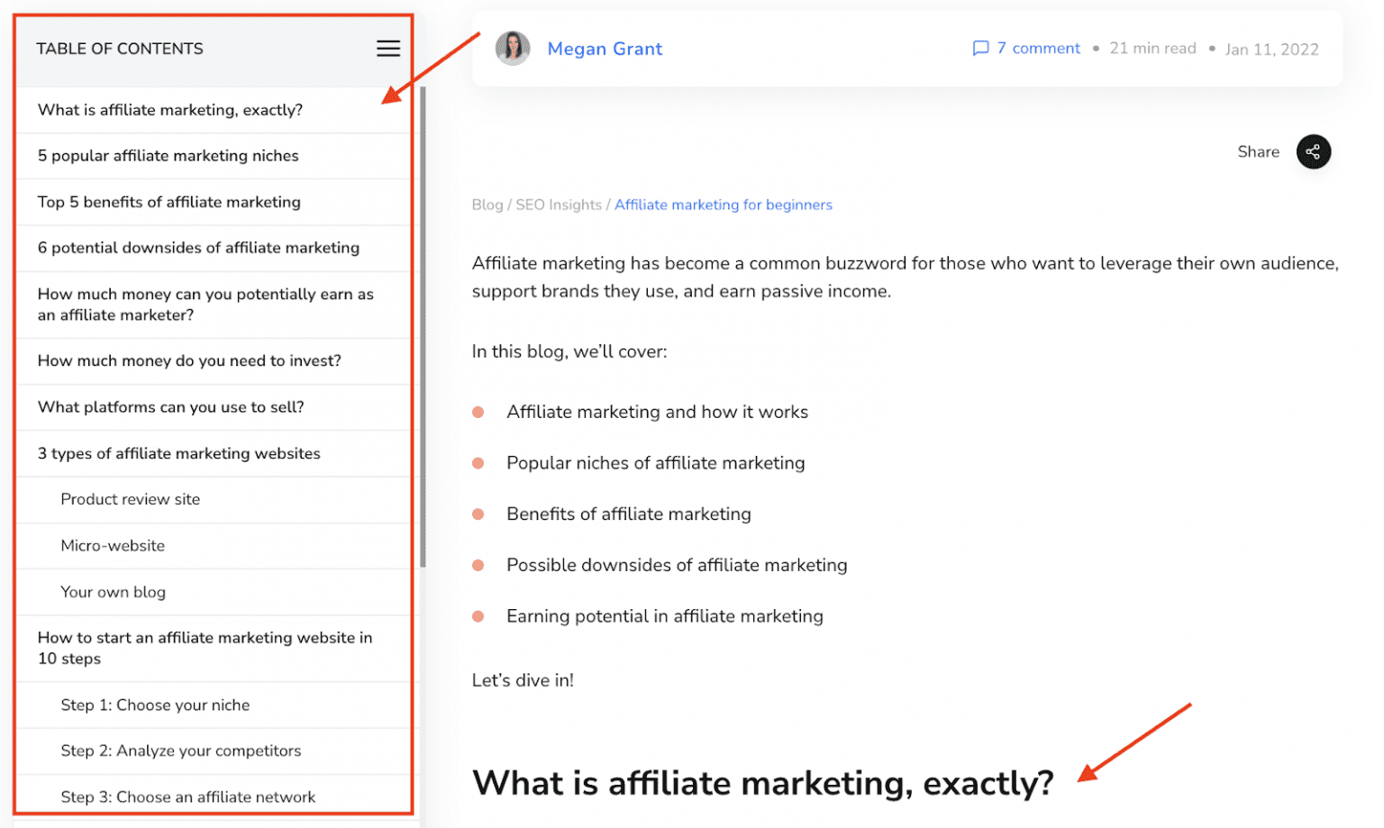Go to Top 5 benefits of affiliate marketing
Image resolution: width=1384 pixels, height=828 pixels.
168,202
